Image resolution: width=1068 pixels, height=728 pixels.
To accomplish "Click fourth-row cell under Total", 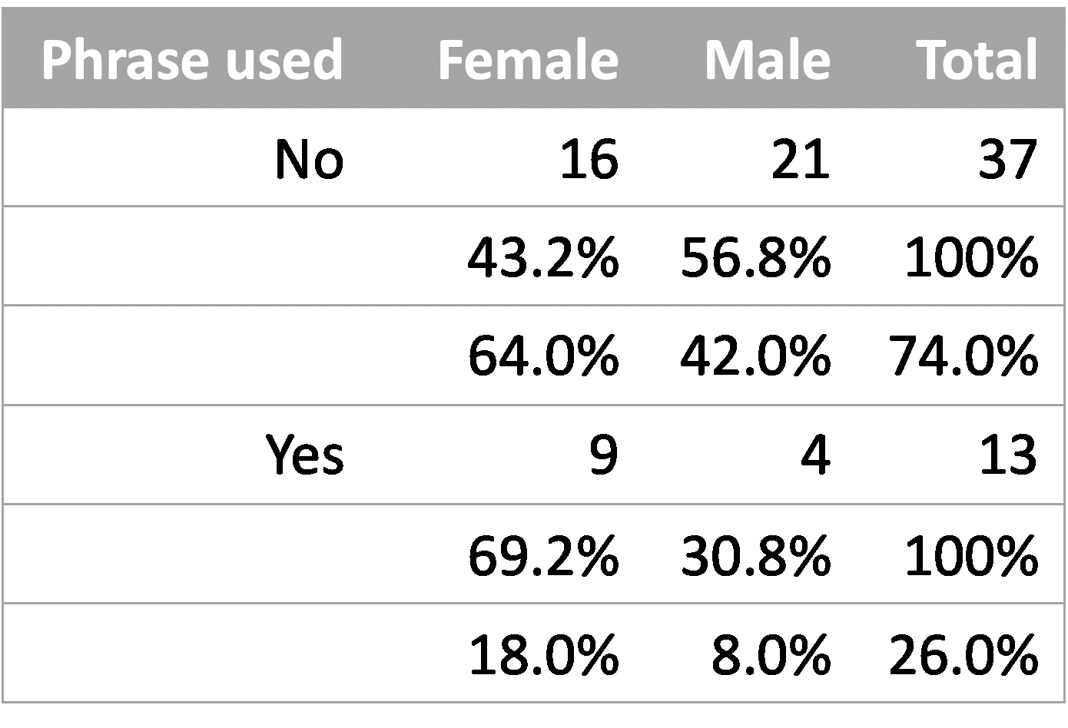I will [977, 454].
